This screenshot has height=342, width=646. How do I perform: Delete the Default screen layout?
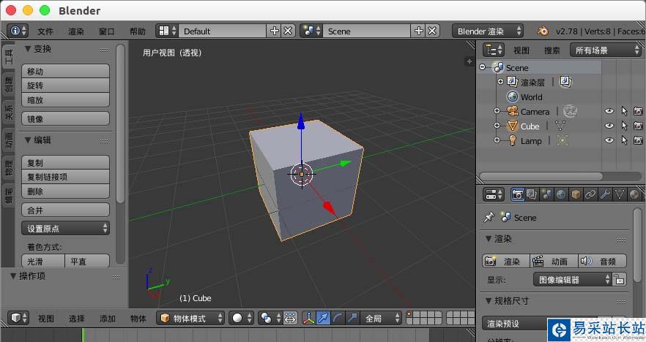tap(289, 31)
